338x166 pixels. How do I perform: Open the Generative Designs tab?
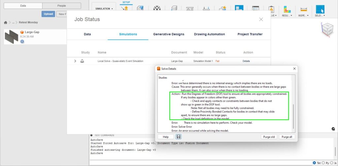tap(169, 34)
